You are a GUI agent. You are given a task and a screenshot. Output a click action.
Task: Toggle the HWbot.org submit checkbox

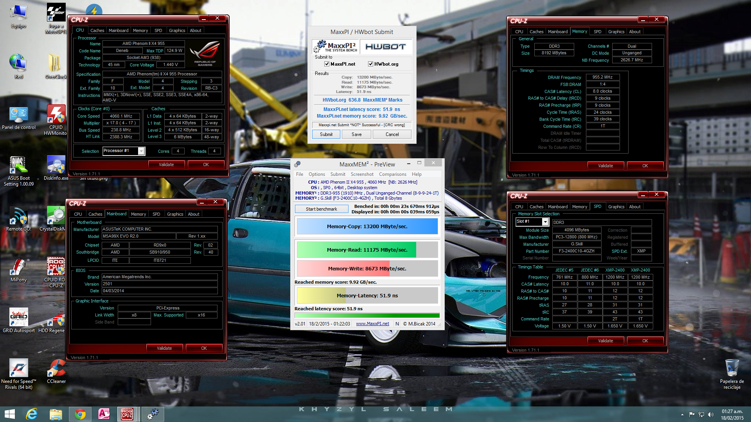370,64
